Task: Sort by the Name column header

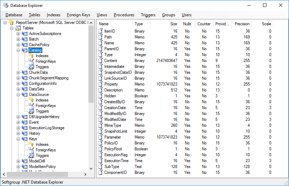Action: coord(114,24)
